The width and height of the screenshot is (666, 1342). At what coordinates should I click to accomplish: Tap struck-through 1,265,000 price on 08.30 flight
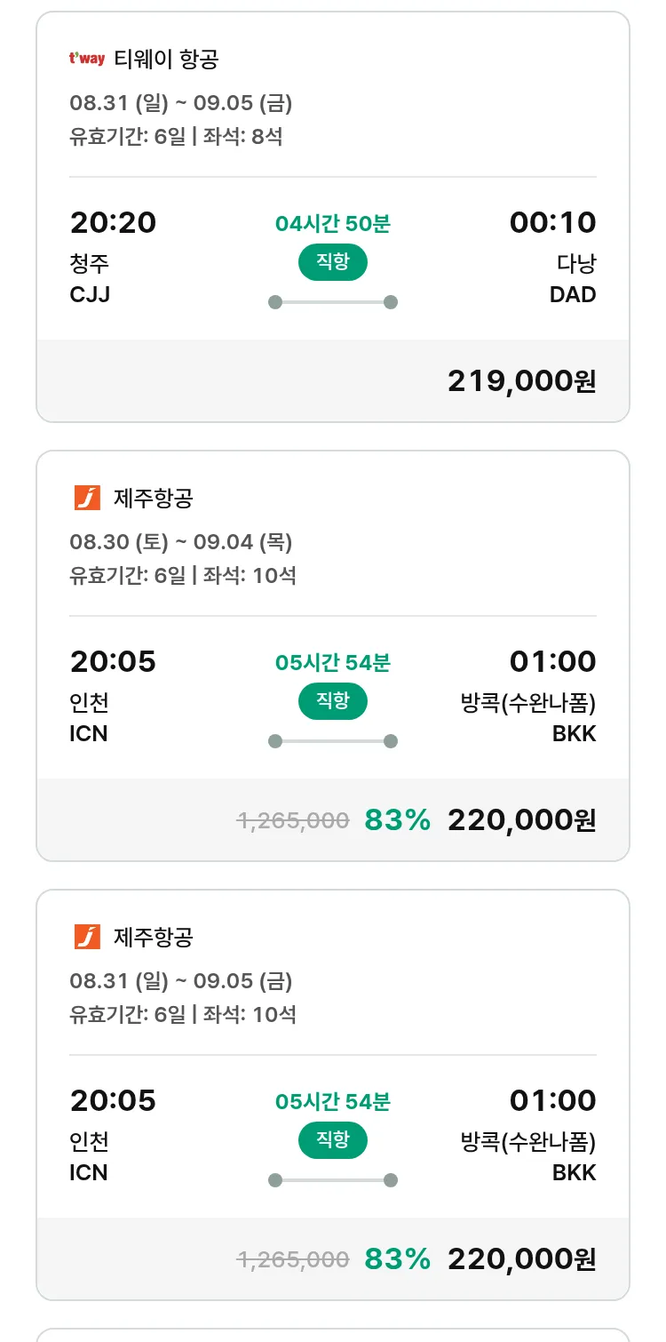293,820
